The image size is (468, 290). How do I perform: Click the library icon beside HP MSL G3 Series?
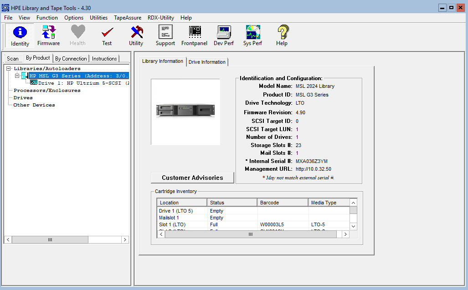(25, 76)
